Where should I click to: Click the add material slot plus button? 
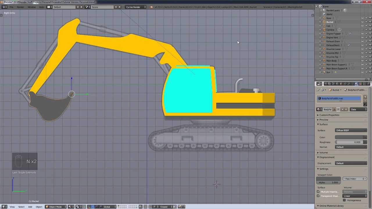[365, 97]
